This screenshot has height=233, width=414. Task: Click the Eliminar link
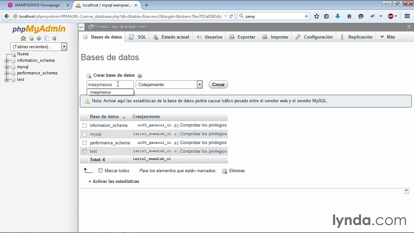[237, 171]
